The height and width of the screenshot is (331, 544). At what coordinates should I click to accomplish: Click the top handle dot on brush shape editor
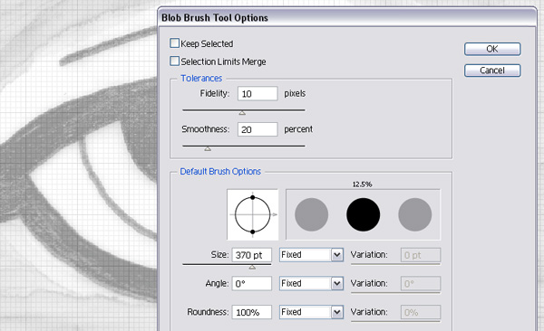pyautogui.click(x=253, y=197)
